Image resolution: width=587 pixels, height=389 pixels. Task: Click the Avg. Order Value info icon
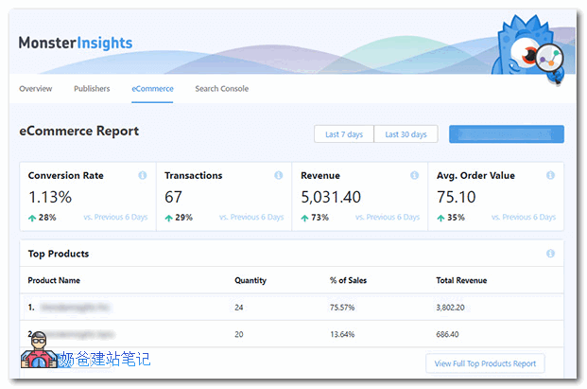click(550, 175)
